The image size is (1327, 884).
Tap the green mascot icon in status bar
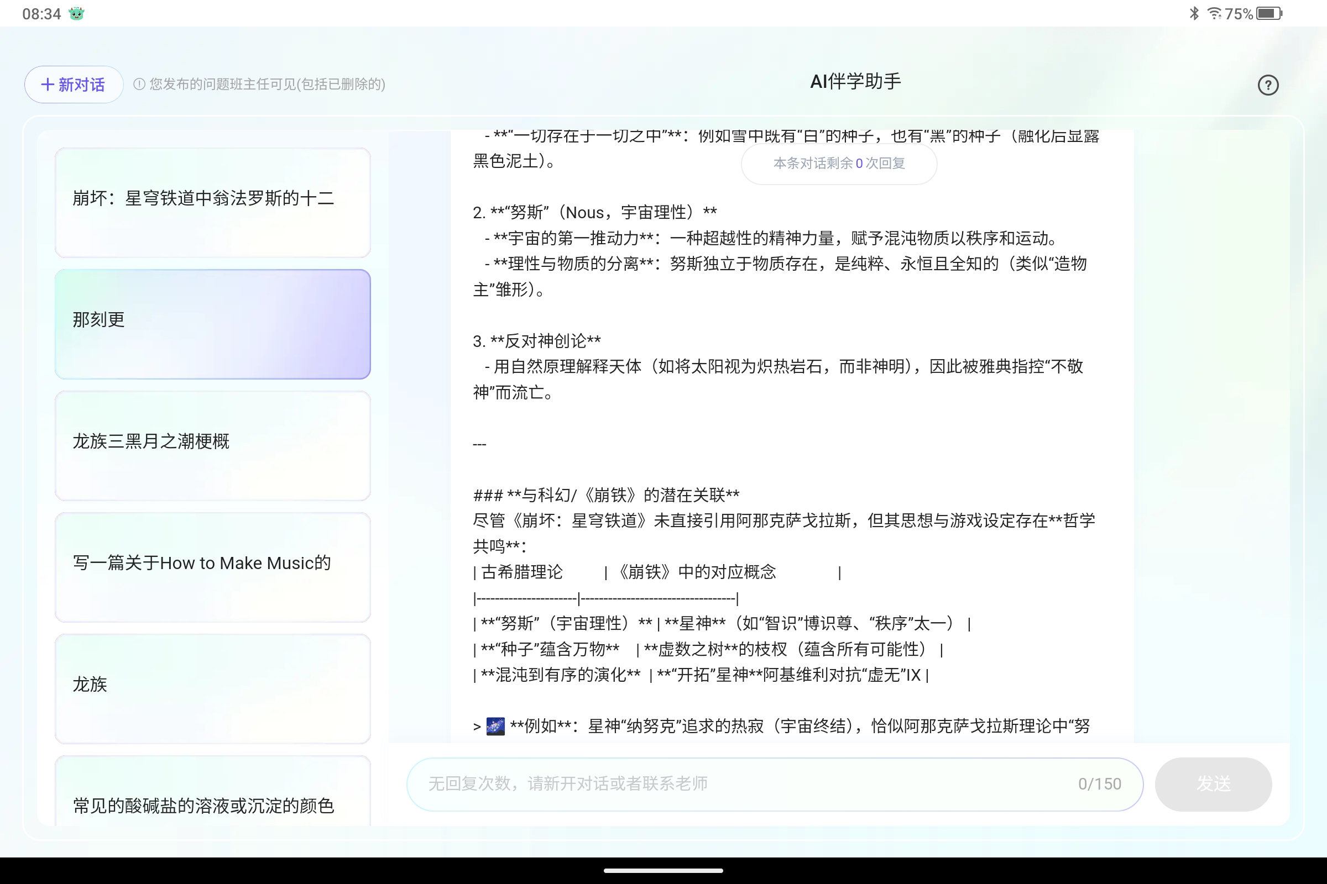click(x=76, y=13)
